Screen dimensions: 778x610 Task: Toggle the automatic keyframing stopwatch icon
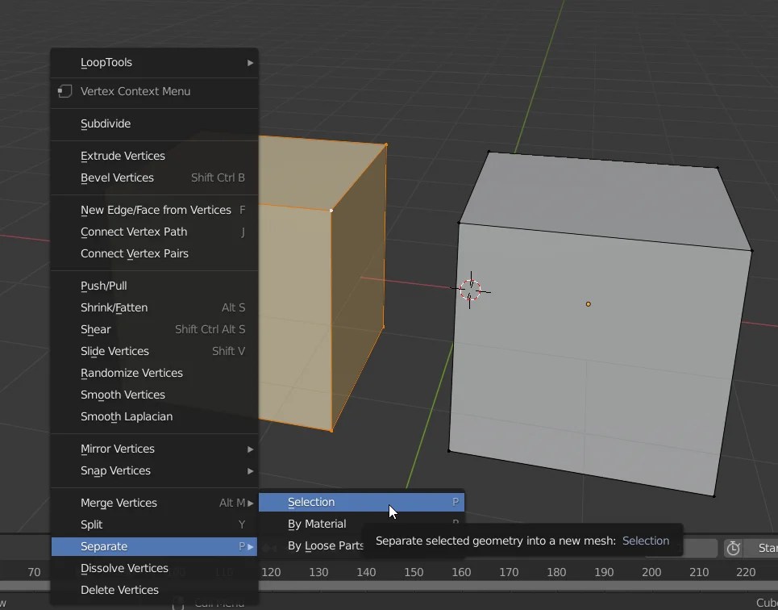pos(733,548)
